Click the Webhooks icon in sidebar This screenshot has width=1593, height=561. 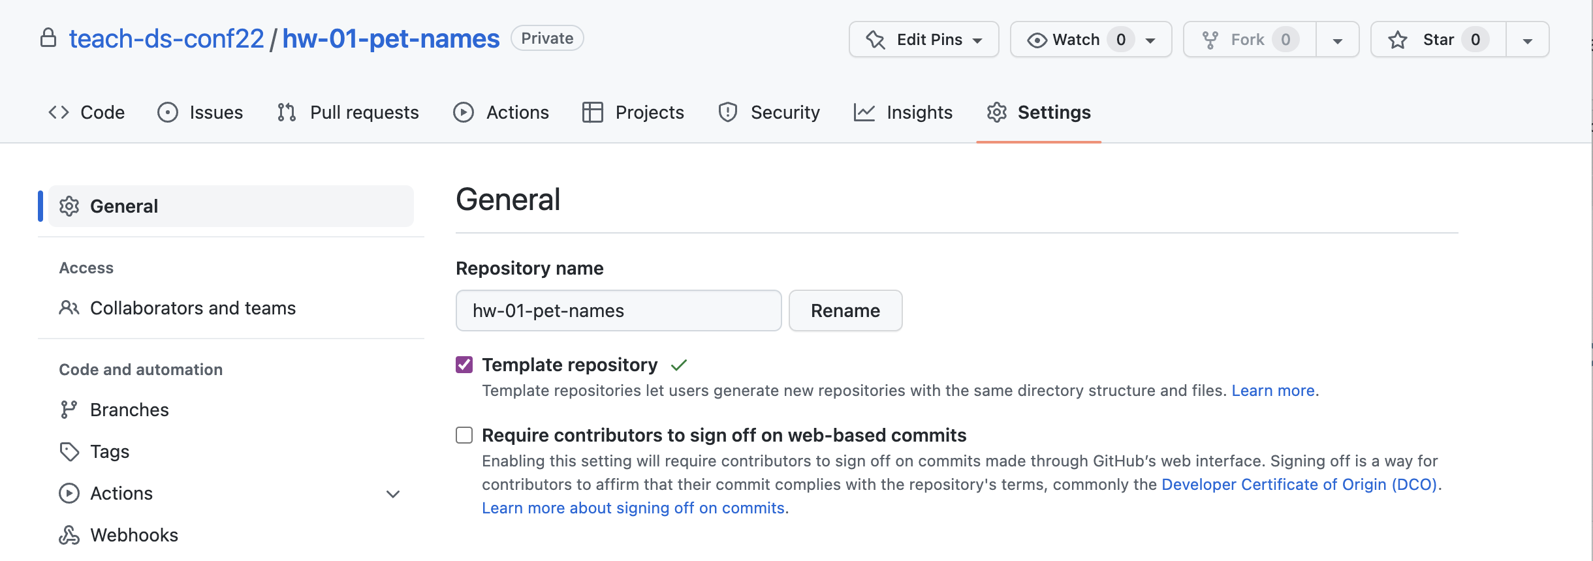point(69,535)
